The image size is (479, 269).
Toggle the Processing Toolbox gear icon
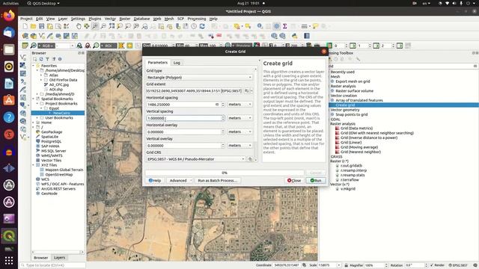coord(276,27)
